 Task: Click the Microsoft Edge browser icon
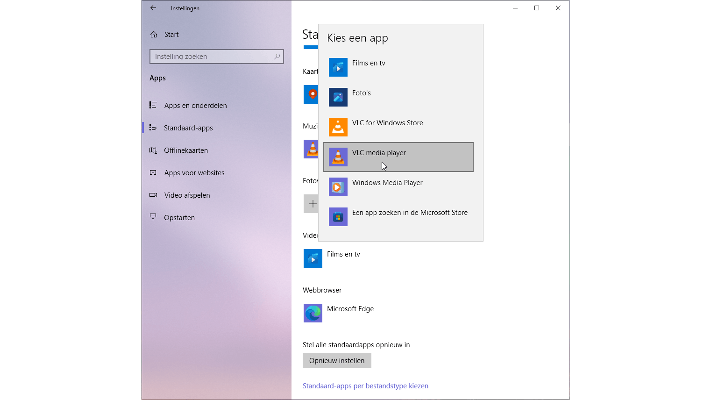pyautogui.click(x=313, y=313)
